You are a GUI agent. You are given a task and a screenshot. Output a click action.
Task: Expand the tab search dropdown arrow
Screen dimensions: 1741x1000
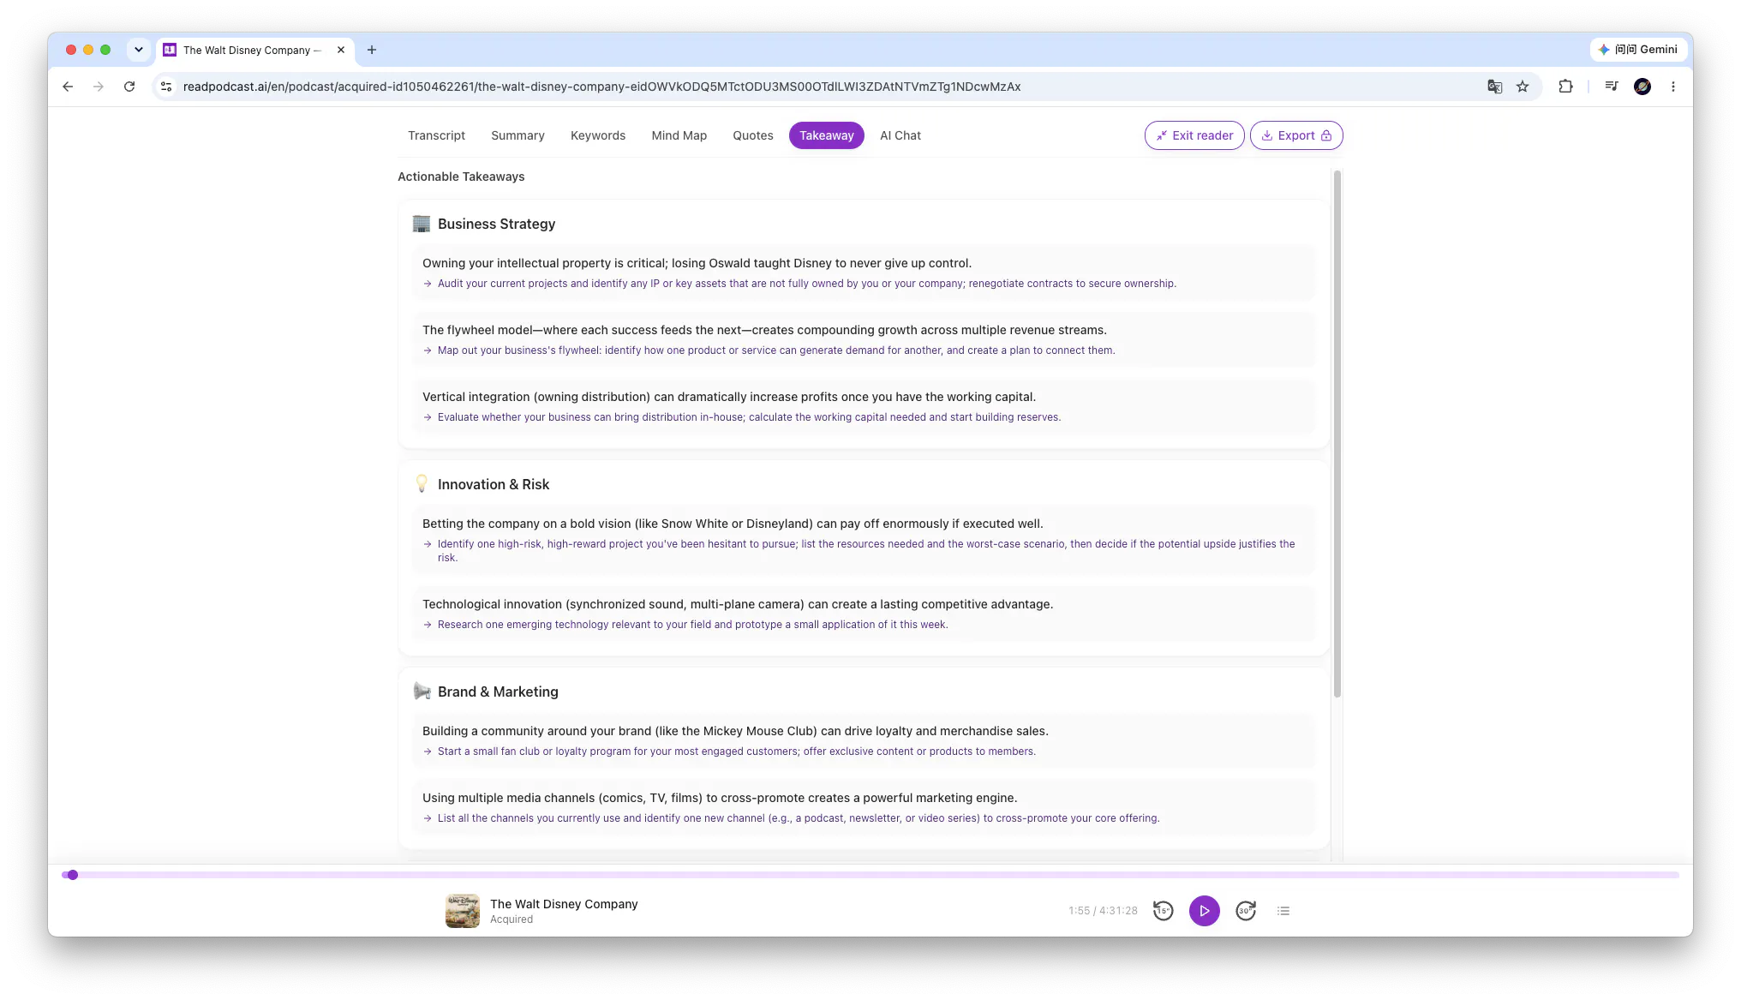tap(139, 50)
